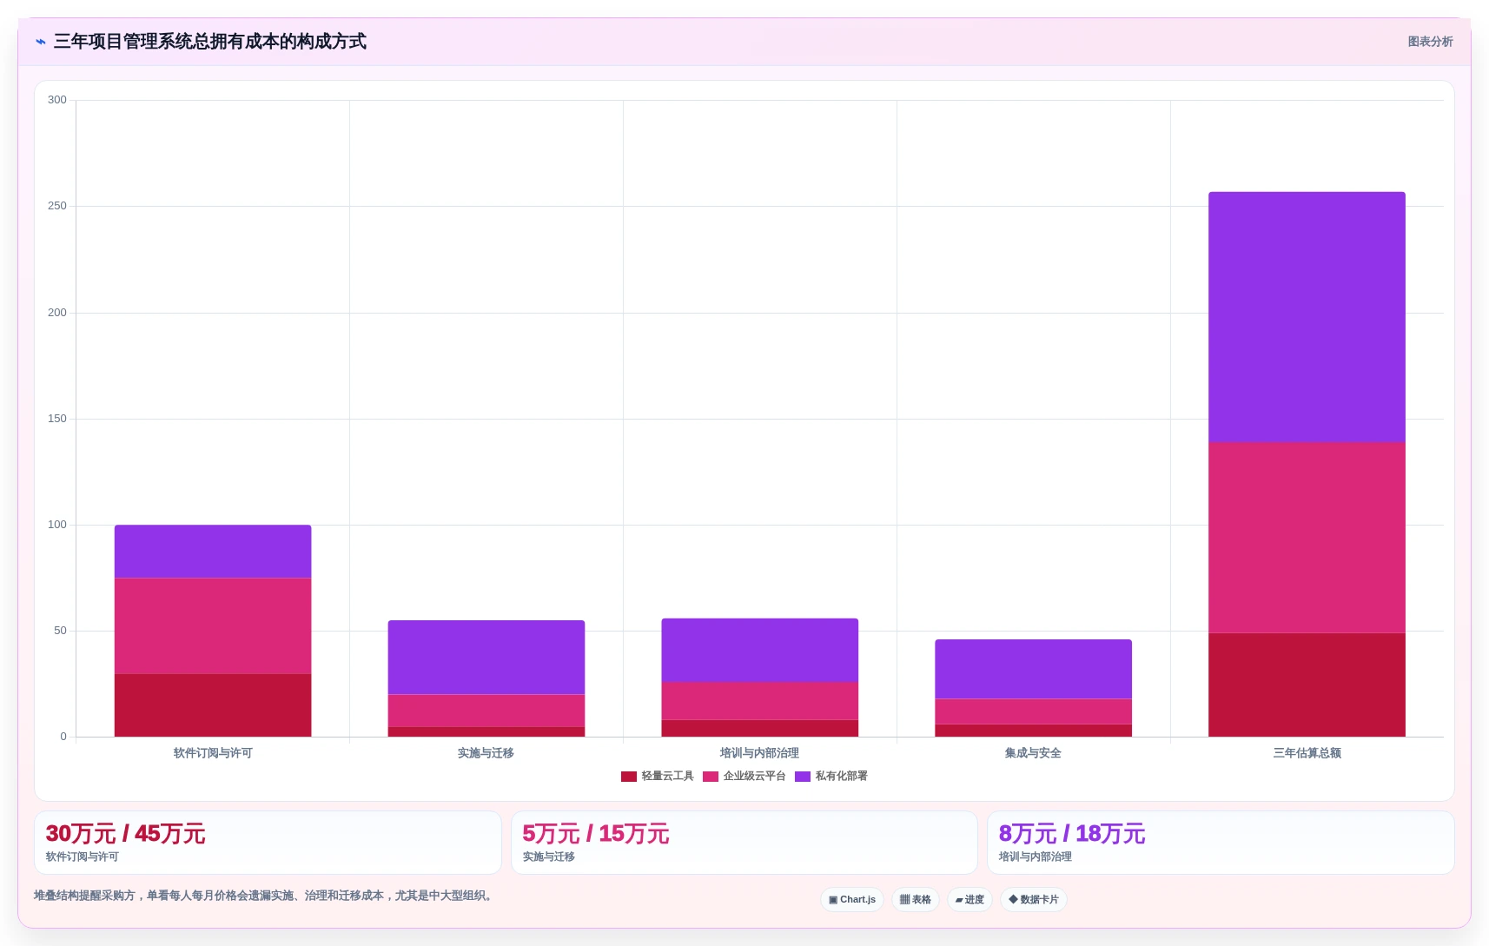Screen dimensions: 1489x946
Task: Click the pink segment of 三年估算总额 bar
Action: (x=1307, y=538)
